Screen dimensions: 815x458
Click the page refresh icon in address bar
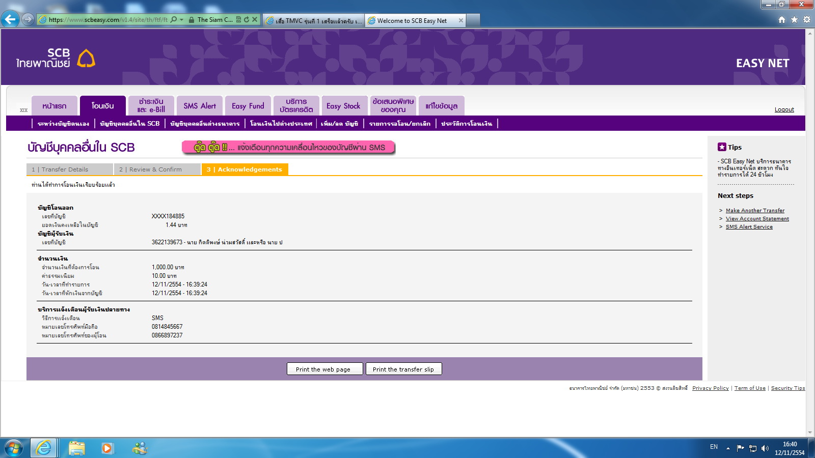(x=247, y=20)
